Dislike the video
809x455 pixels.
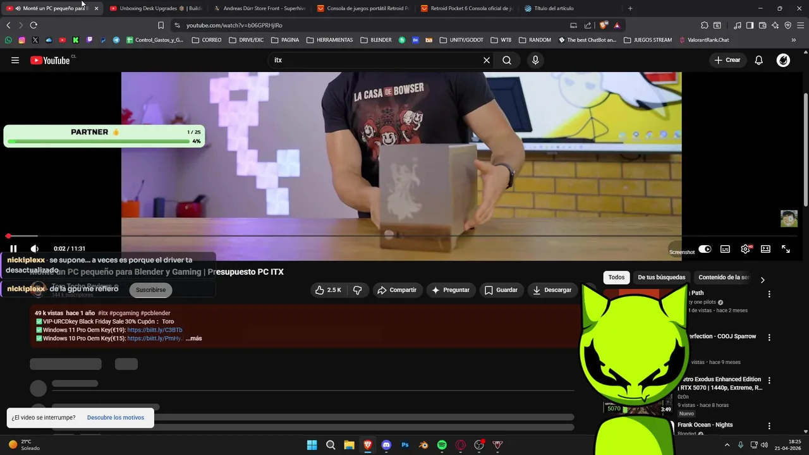(358, 290)
